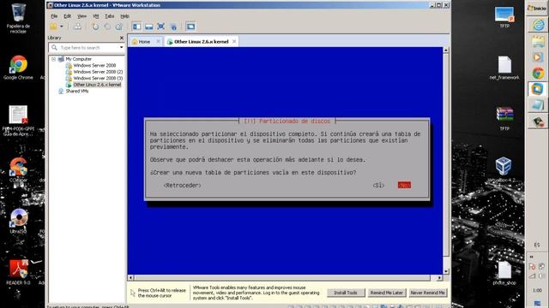Click the horizontal scrollbar left arrow

coord(130,278)
